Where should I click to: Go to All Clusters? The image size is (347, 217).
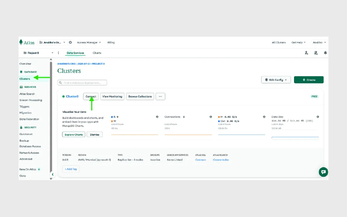[x=278, y=42]
